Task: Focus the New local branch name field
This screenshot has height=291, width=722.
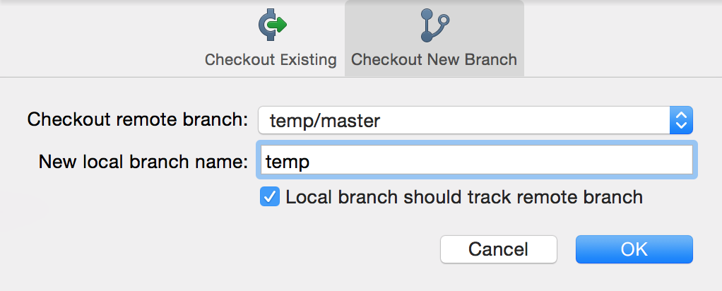Action: [475, 160]
